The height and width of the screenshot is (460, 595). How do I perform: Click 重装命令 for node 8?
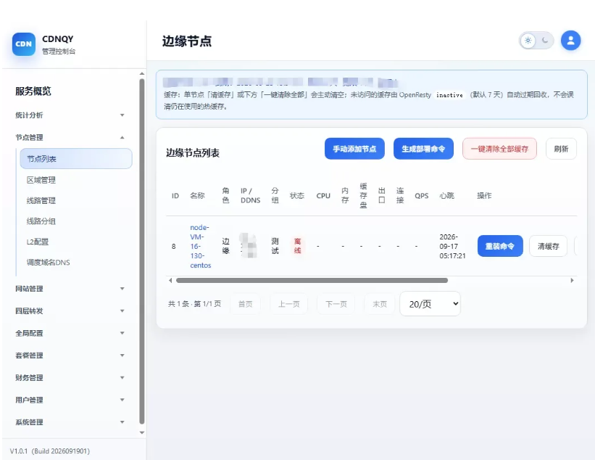[500, 246]
